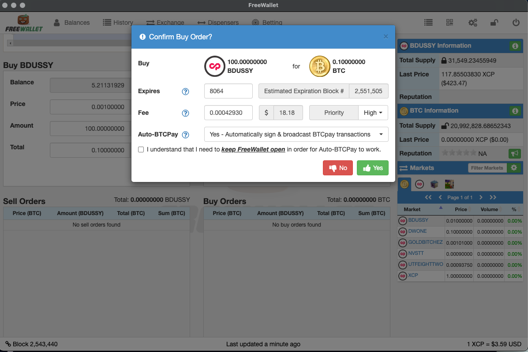The image size is (528, 352).
Task: Confirm the order with the Yes button
Action: 372,168
